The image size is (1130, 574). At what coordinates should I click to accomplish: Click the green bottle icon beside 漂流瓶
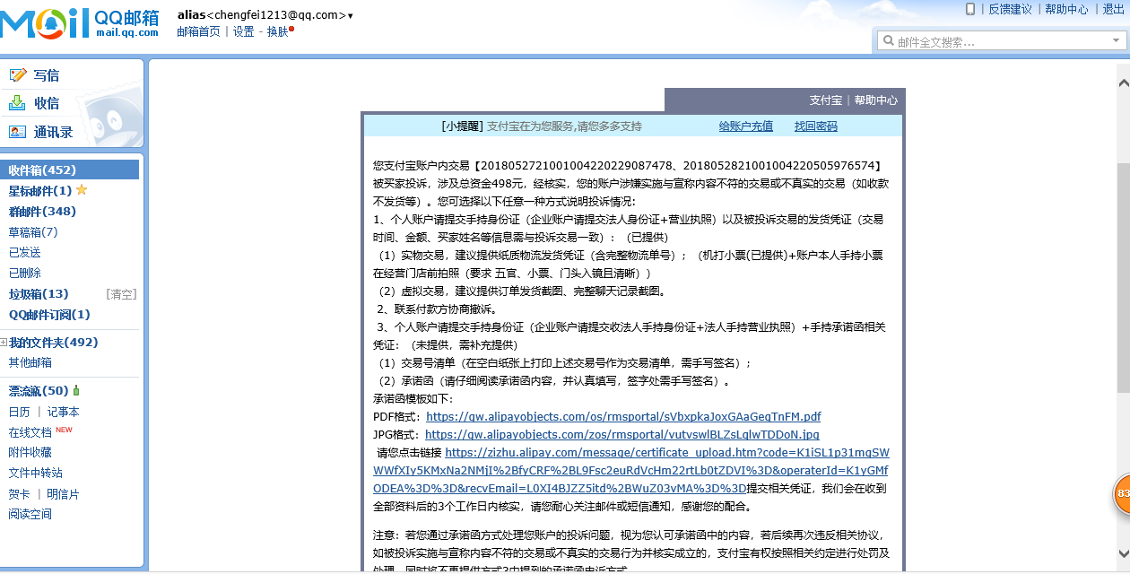76,390
